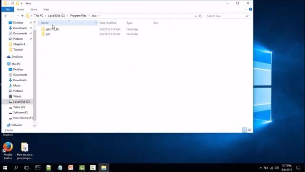305x172 pixels.
Task: Open pinned Documents in Quick access
Action: (20, 33)
